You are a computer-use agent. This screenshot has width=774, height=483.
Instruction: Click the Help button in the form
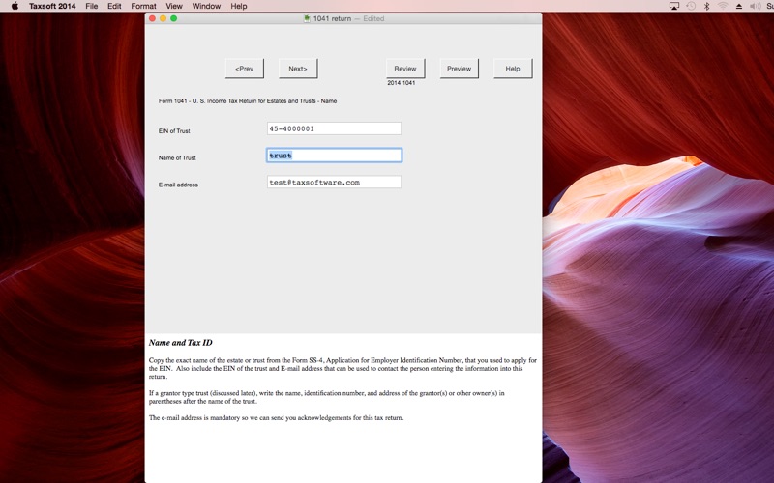[513, 69]
